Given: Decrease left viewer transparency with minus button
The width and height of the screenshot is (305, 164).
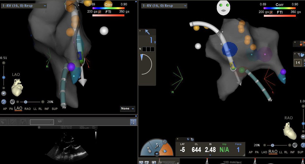Looking at the screenshot, I should (x=18, y=102).
